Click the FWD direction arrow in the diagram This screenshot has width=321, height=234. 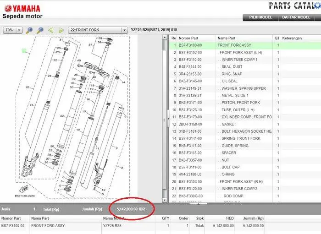(x=24, y=189)
